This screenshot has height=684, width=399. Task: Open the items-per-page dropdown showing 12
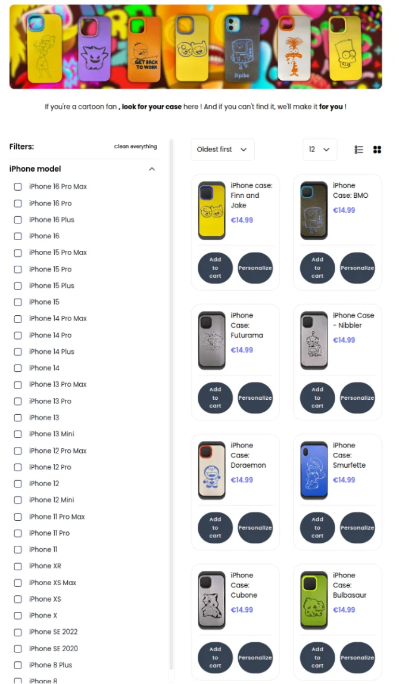pyautogui.click(x=320, y=150)
